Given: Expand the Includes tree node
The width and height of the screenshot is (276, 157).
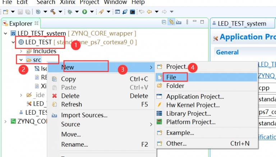Looking at the screenshot, I should pos(21,51).
